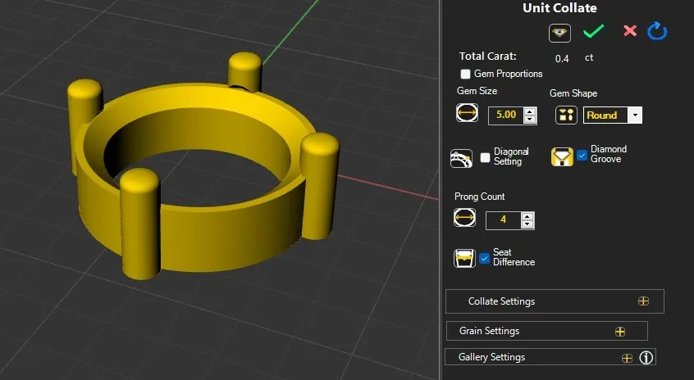
Task: Click the eye preview icon
Action: click(x=560, y=32)
